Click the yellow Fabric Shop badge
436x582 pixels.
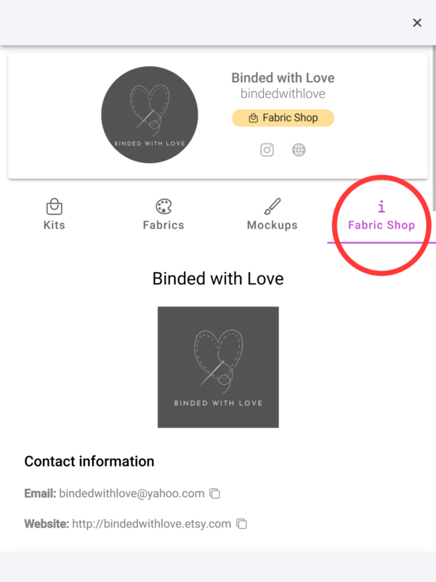coord(283,118)
